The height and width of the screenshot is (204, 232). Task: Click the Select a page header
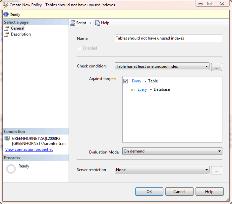point(36,22)
